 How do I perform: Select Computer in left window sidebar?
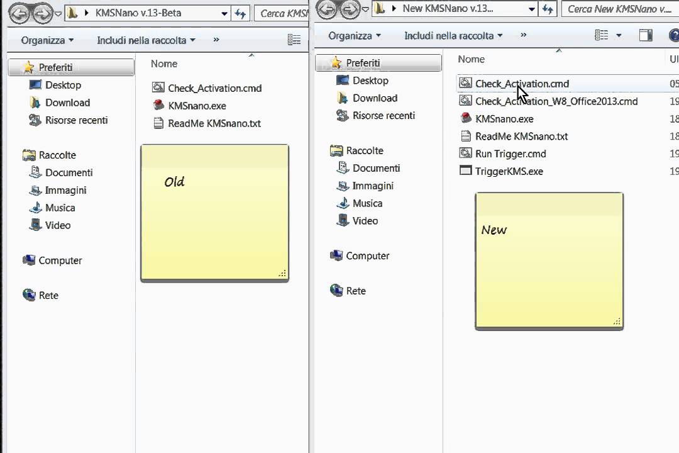click(x=52, y=260)
